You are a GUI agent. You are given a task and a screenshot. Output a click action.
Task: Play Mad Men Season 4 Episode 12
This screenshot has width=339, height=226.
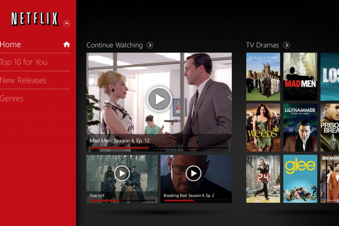pos(159,99)
